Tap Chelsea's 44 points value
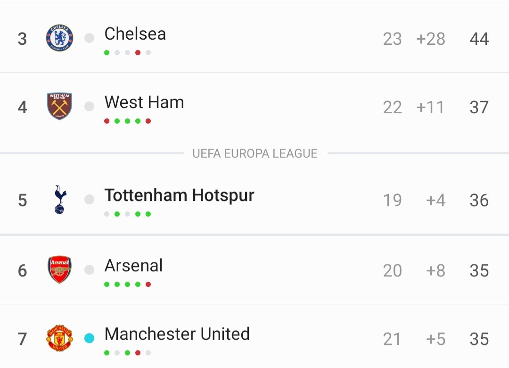The height and width of the screenshot is (368, 509). 479,39
